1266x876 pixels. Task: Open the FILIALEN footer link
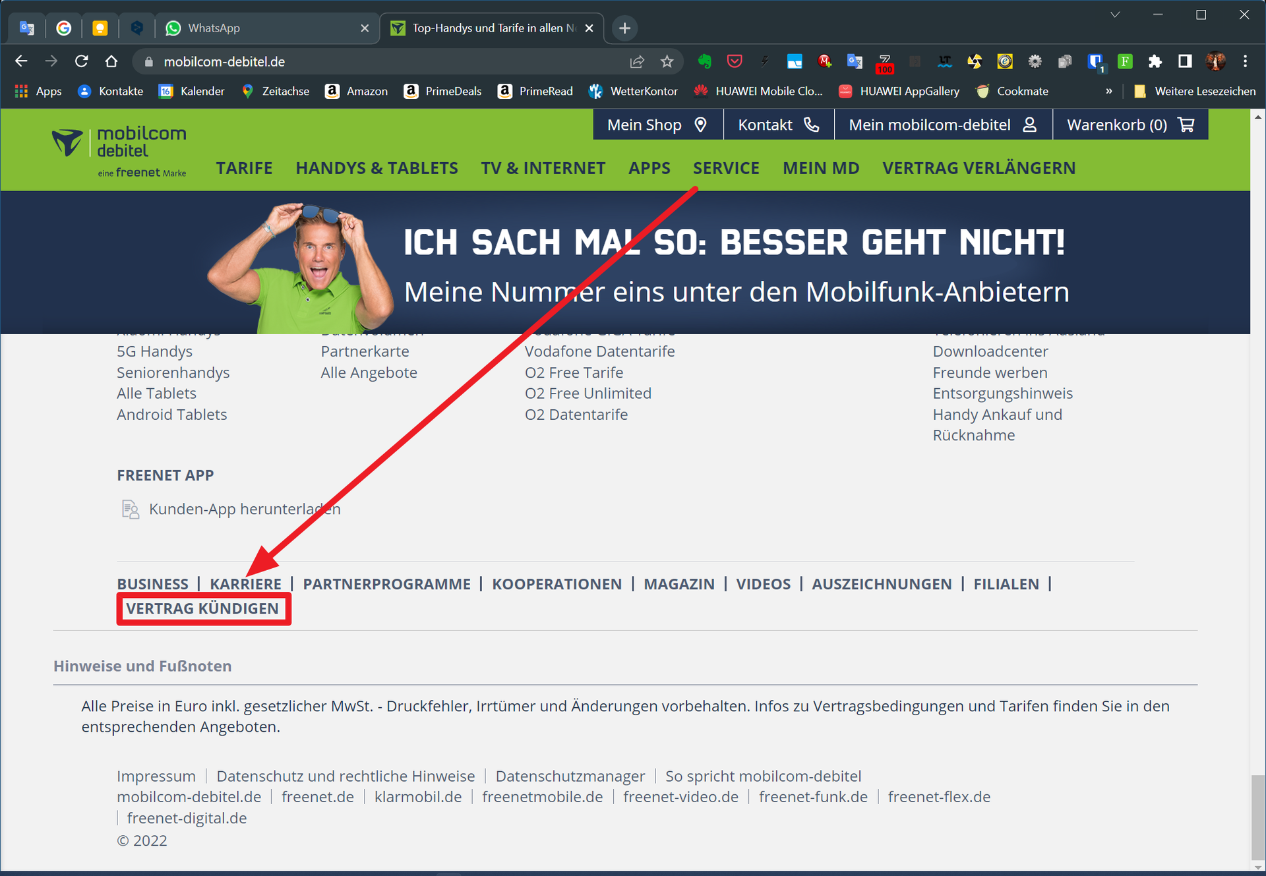(x=1006, y=584)
